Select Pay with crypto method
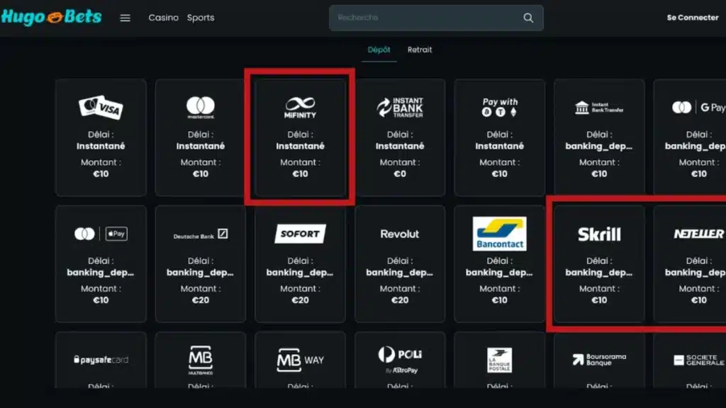This screenshot has height=408, width=726. pyautogui.click(x=499, y=137)
